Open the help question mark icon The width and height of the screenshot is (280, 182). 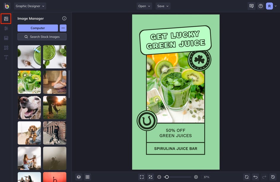coord(261,6)
